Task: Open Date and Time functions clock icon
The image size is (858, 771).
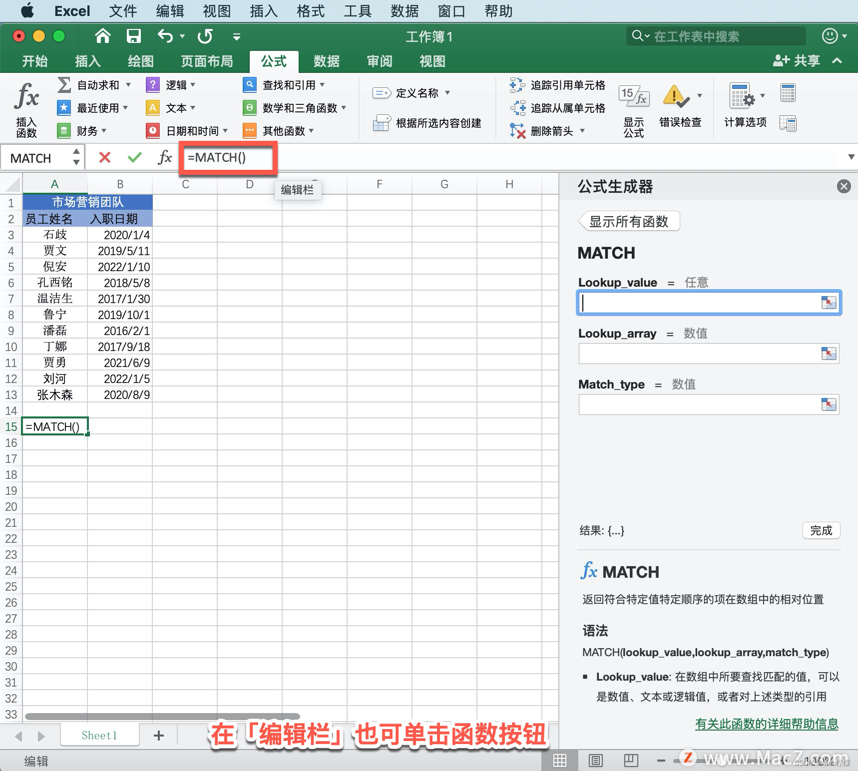Action: [x=153, y=130]
